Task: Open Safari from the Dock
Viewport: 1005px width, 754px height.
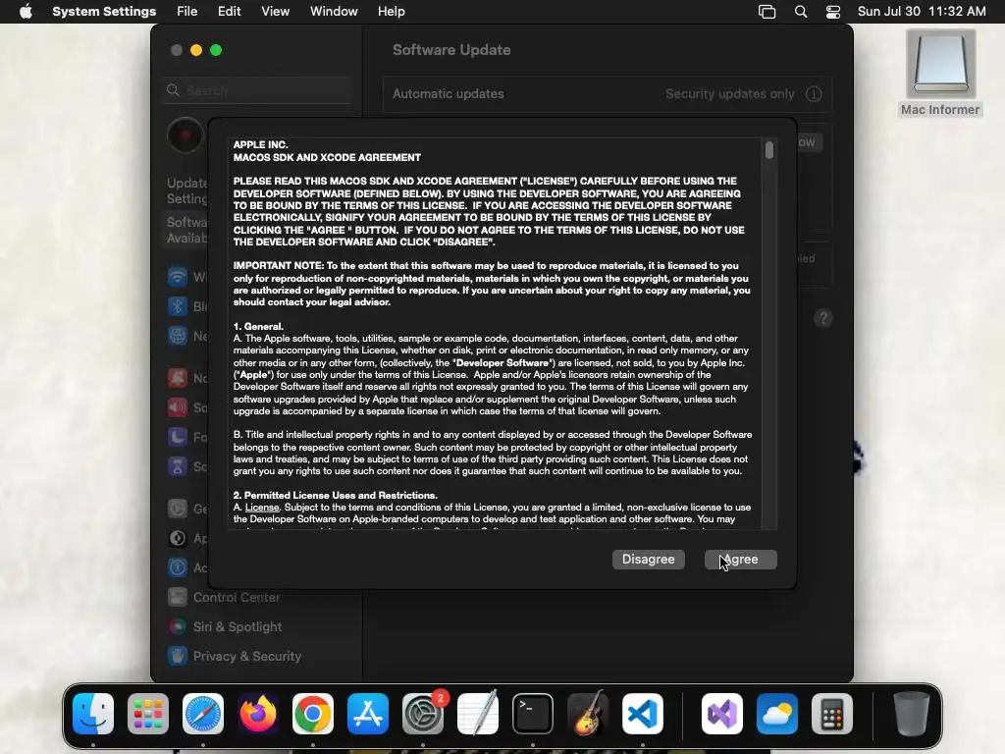Action: point(203,714)
